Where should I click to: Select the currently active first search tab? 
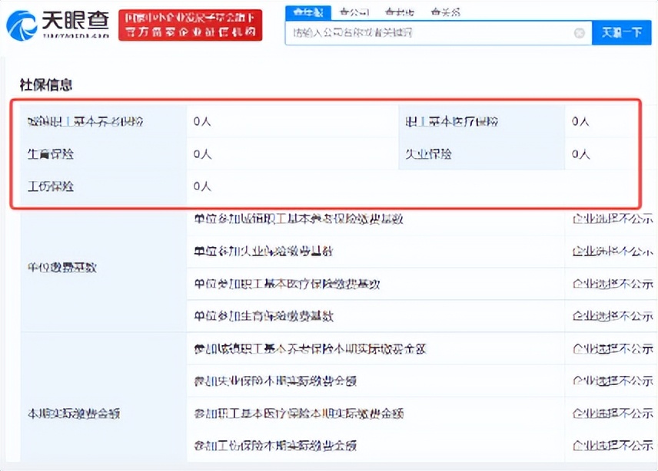pyautogui.click(x=309, y=11)
